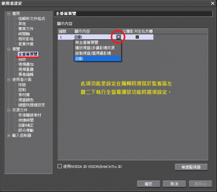Open the 顯示內容 dropdown arrow in row 1
Image resolution: width=217 pixels, height=192 pixels.
(x=118, y=37)
